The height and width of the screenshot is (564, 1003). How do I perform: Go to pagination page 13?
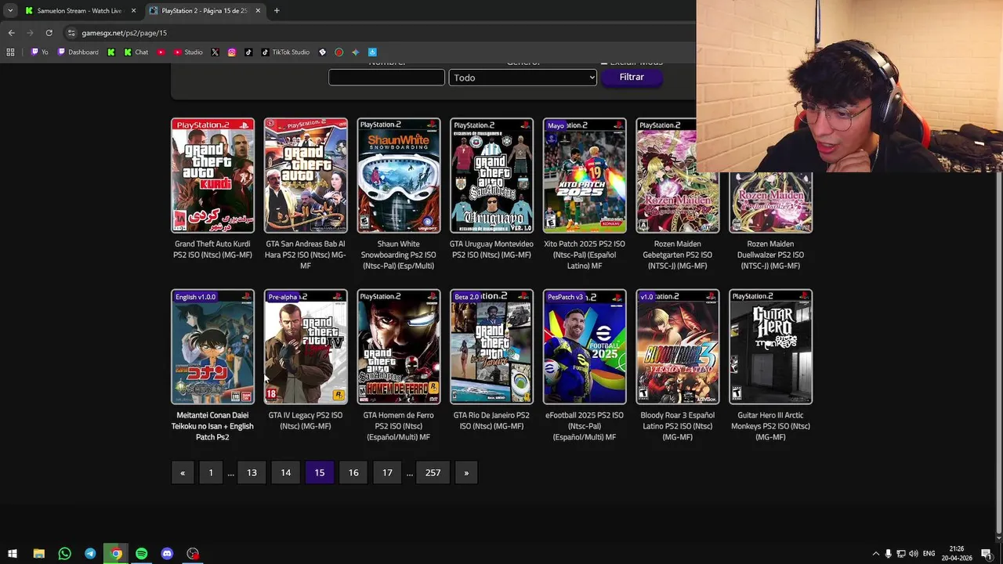pos(252,472)
